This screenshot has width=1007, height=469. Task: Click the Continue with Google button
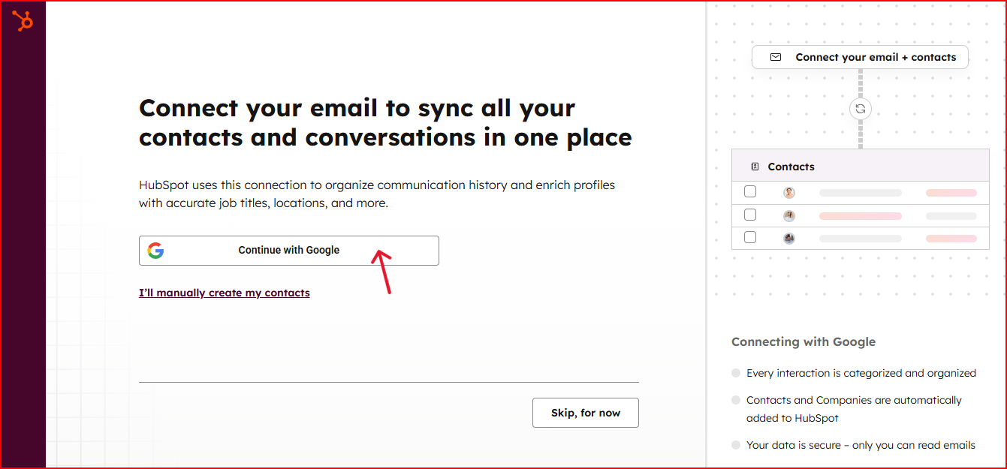(x=288, y=250)
